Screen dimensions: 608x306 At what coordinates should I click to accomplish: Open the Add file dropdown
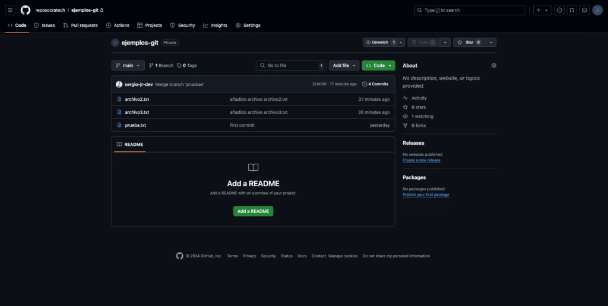pos(344,65)
